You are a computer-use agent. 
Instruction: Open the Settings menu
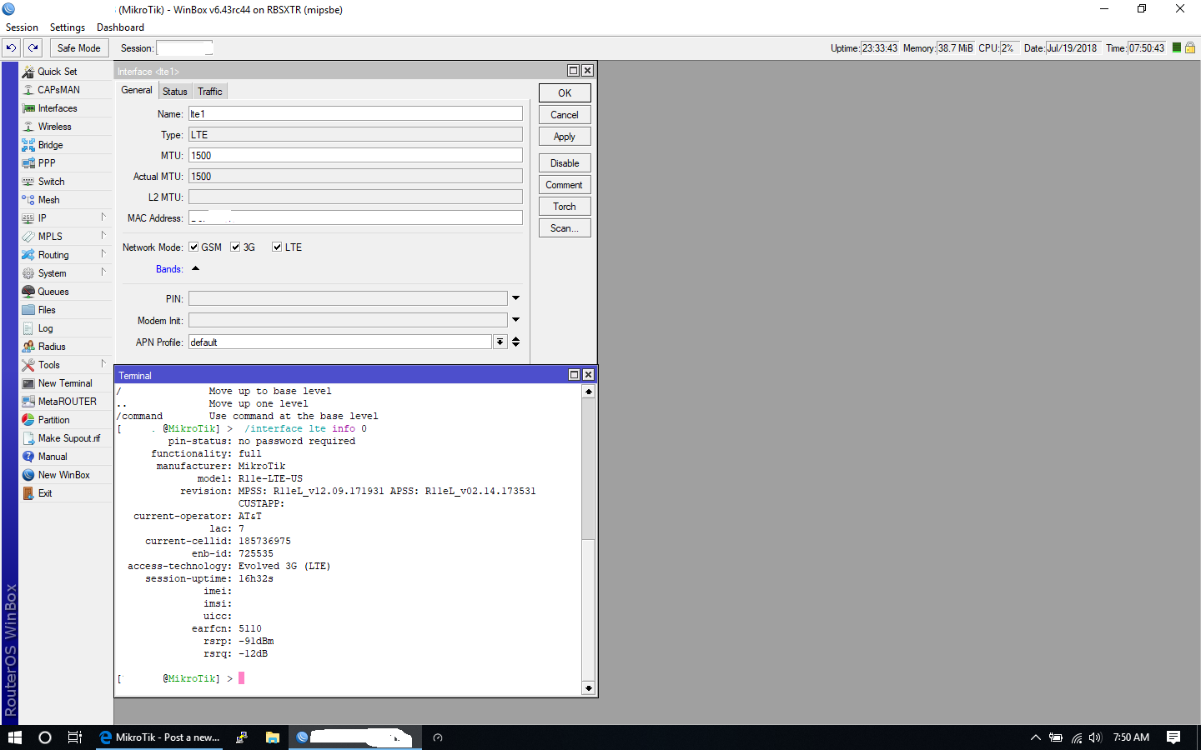68,27
